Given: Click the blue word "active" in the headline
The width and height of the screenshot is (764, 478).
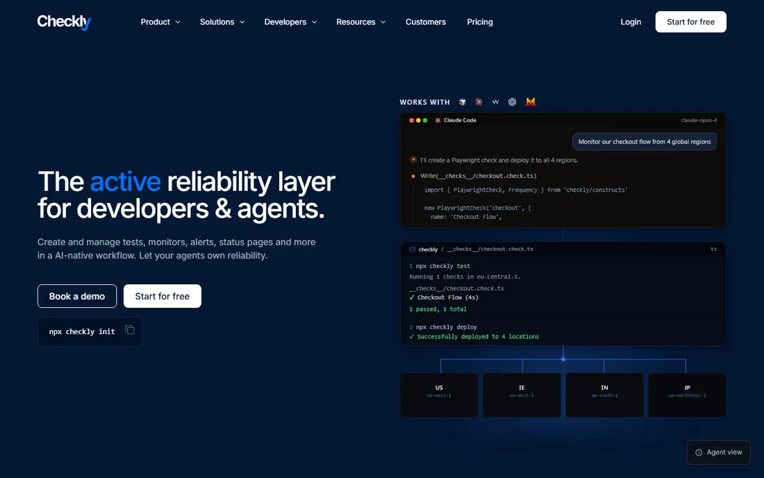Looking at the screenshot, I should (125, 182).
